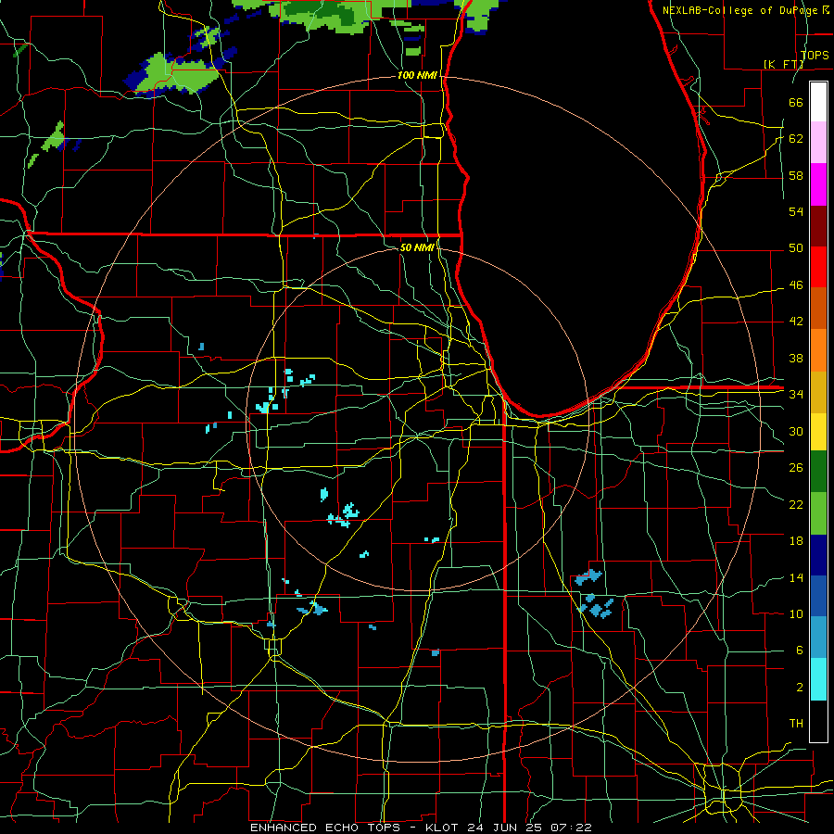
Task: Click the "62" legend value
Action: point(796,139)
